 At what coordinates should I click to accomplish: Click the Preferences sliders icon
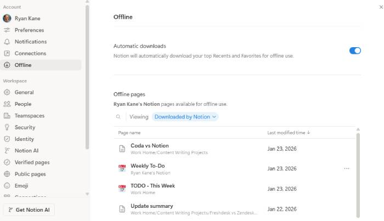[x=7, y=30]
